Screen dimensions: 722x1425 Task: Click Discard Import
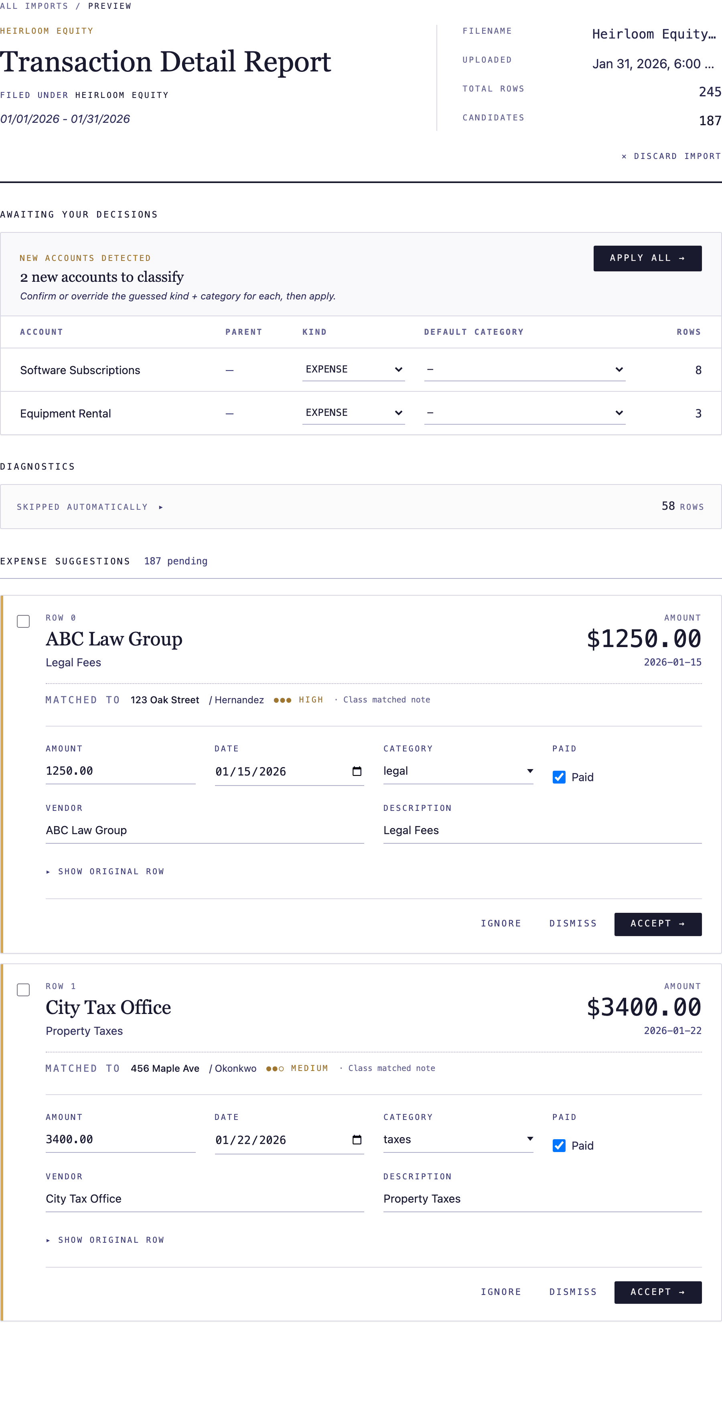click(671, 157)
